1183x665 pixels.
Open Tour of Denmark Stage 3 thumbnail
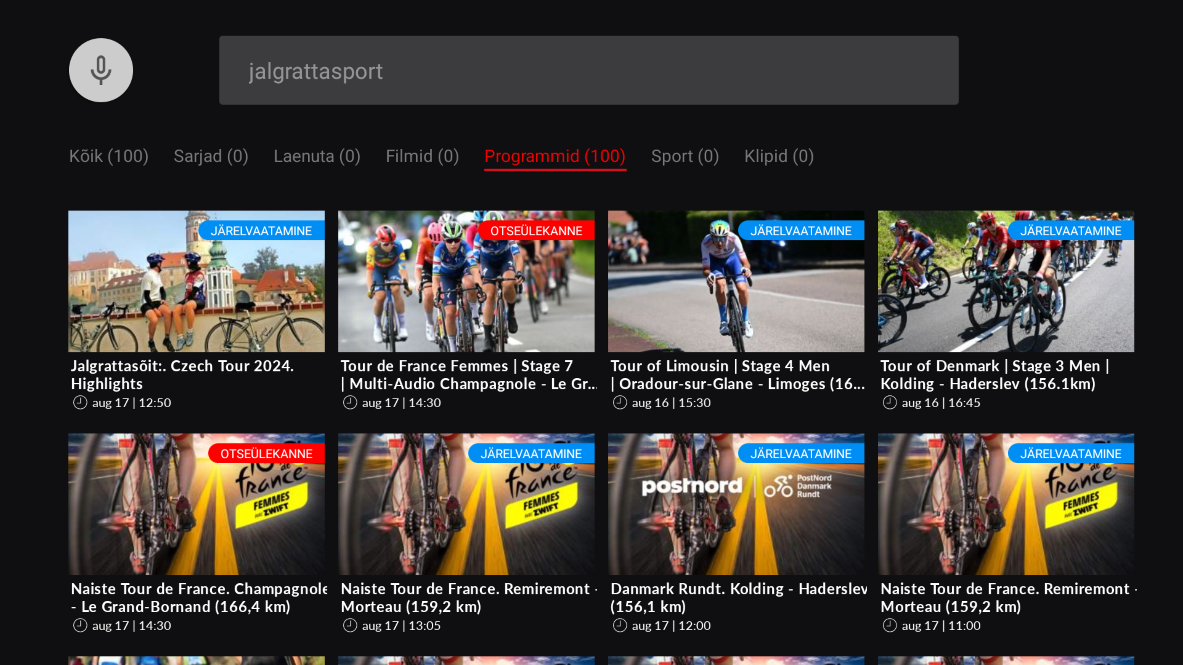(1006, 281)
